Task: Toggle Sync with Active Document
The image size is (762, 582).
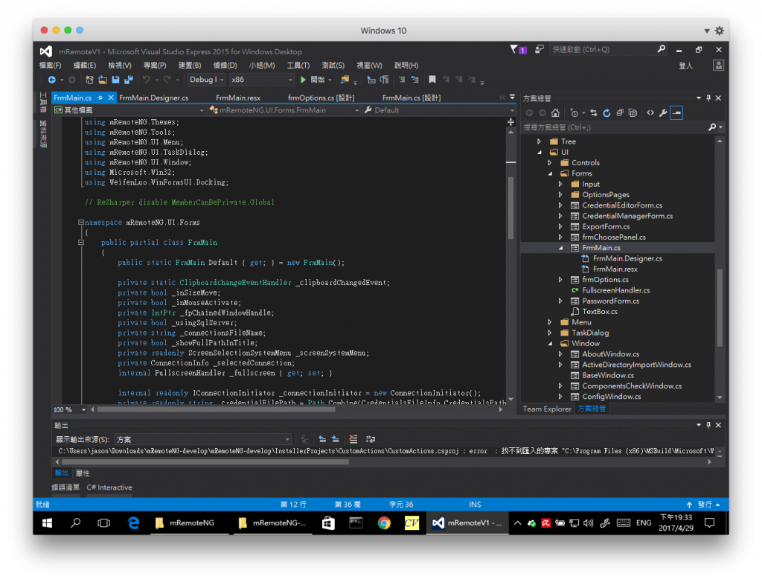Action: coord(594,113)
